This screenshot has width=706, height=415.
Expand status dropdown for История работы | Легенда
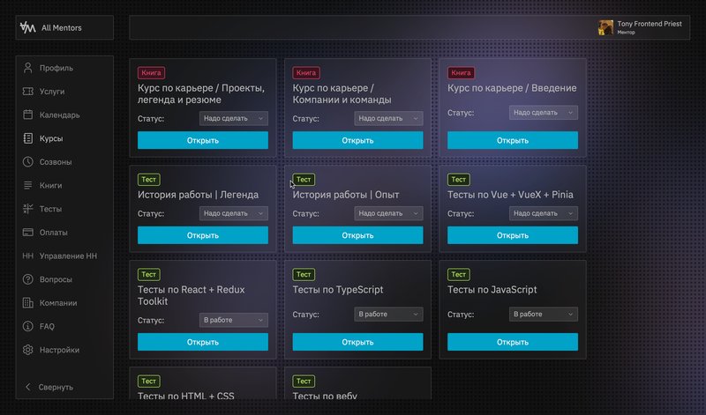(233, 213)
